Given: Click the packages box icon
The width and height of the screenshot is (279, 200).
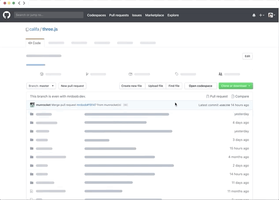Looking at the screenshot, I should (x=130, y=74).
